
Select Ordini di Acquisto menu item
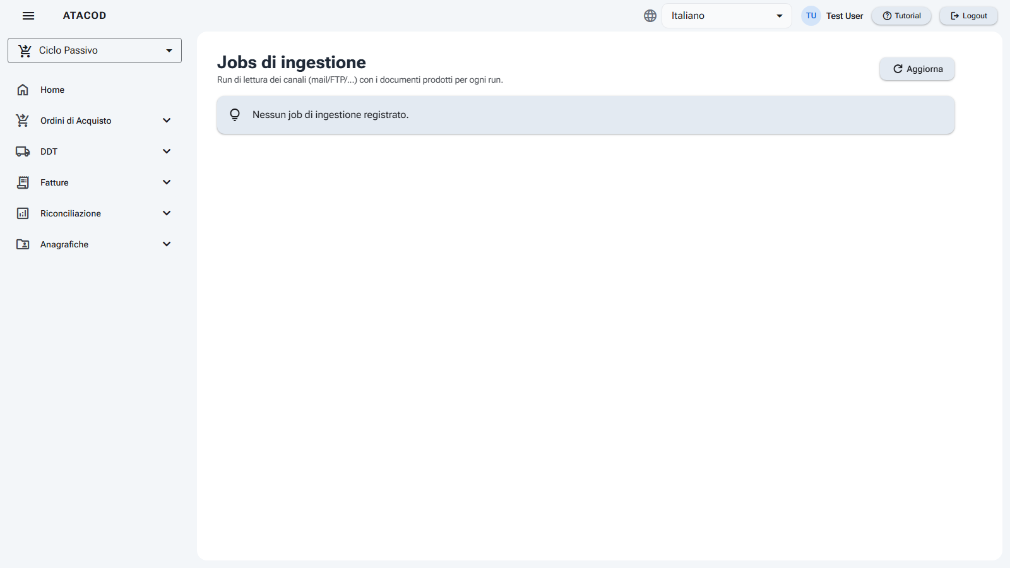point(95,121)
